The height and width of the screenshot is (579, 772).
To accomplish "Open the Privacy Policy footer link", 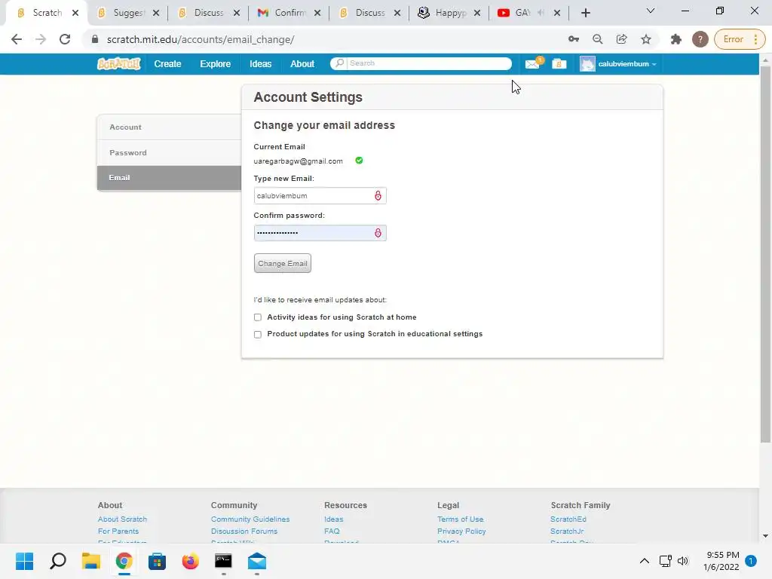I will pyautogui.click(x=461, y=532).
